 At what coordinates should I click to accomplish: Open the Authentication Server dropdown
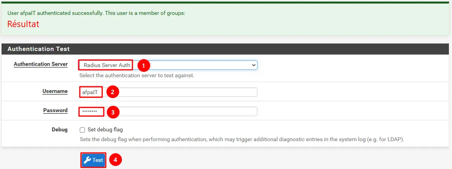point(168,65)
